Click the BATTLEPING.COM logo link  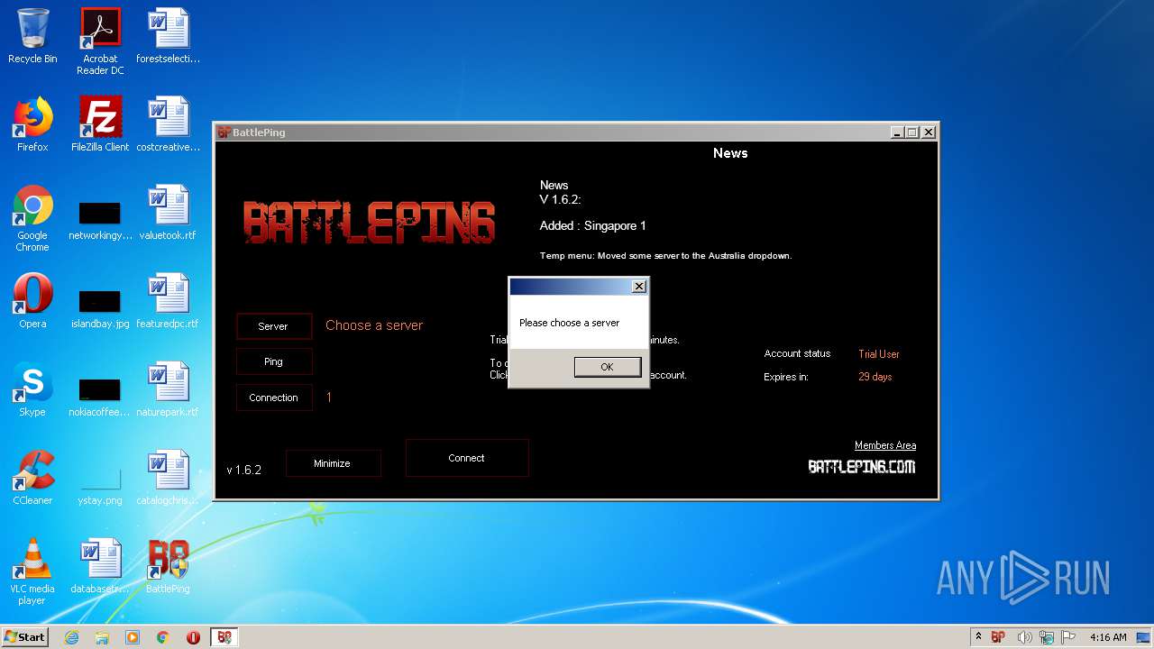(861, 466)
